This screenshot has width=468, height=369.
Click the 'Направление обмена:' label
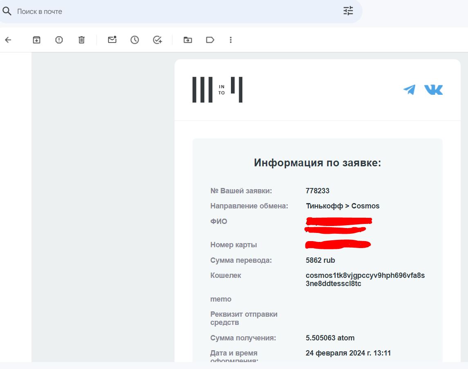click(x=249, y=206)
